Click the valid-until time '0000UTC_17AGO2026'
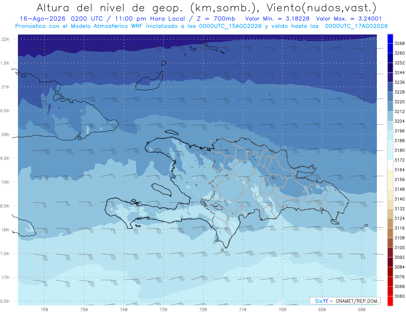The width and height of the screenshot is (406, 314). [356, 26]
